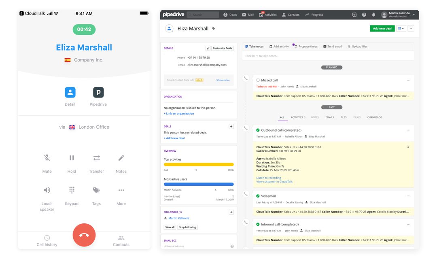Select Upload files tab

[358, 47]
